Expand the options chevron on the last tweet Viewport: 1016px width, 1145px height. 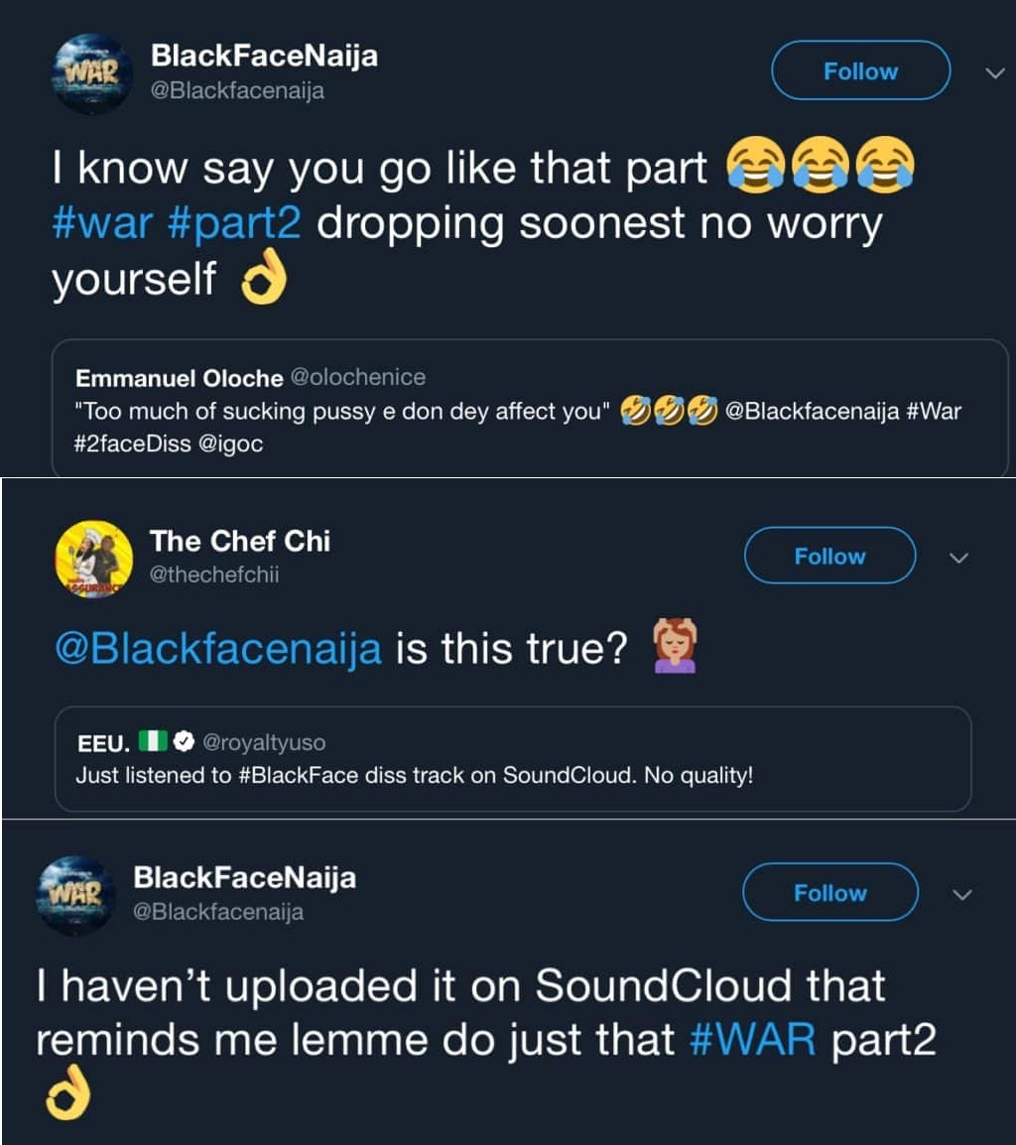click(x=960, y=894)
